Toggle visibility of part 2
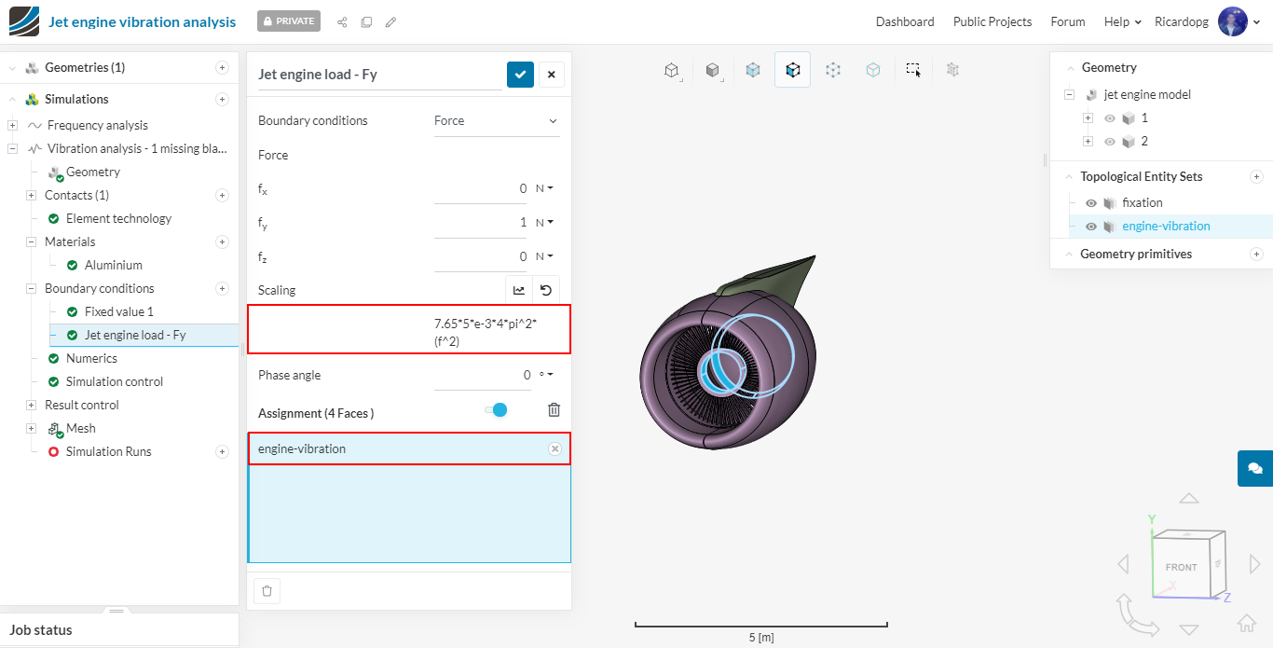The width and height of the screenshot is (1273, 648). (1110, 142)
